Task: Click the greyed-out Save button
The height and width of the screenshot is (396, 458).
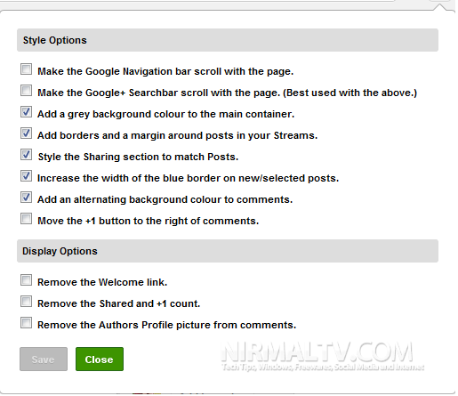Action: pyautogui.click(x=44, y=360)
